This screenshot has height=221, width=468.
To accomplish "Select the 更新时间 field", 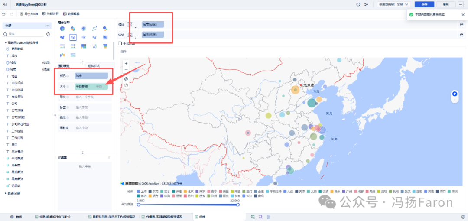I will click(x=17, y=49).
